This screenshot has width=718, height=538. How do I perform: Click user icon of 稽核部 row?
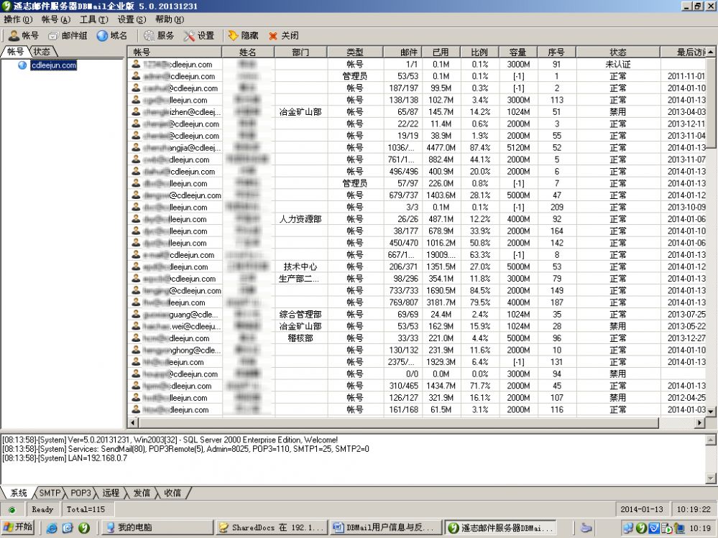click(136, 338)
